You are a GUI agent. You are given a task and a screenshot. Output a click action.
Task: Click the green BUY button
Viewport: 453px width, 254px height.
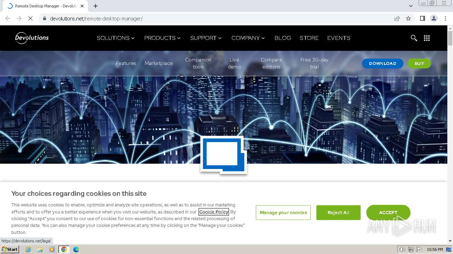tap(419, 64)
